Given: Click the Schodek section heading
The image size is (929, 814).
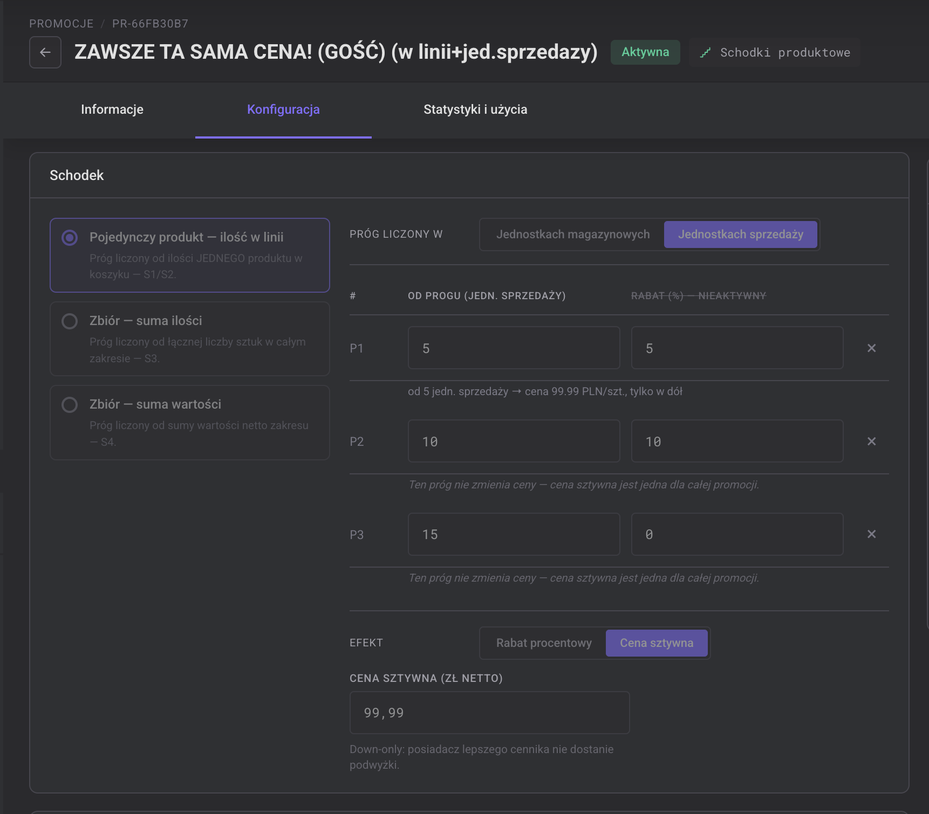Looking at the screenshot, I should [x=77, y=175].
